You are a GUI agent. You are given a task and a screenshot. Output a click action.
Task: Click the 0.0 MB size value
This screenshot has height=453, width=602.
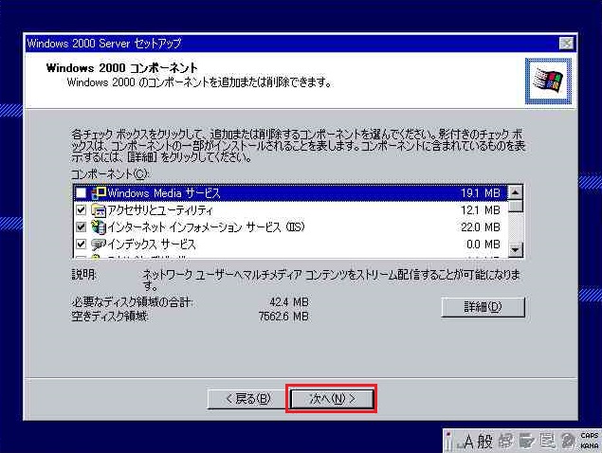(x=483, y=244)
